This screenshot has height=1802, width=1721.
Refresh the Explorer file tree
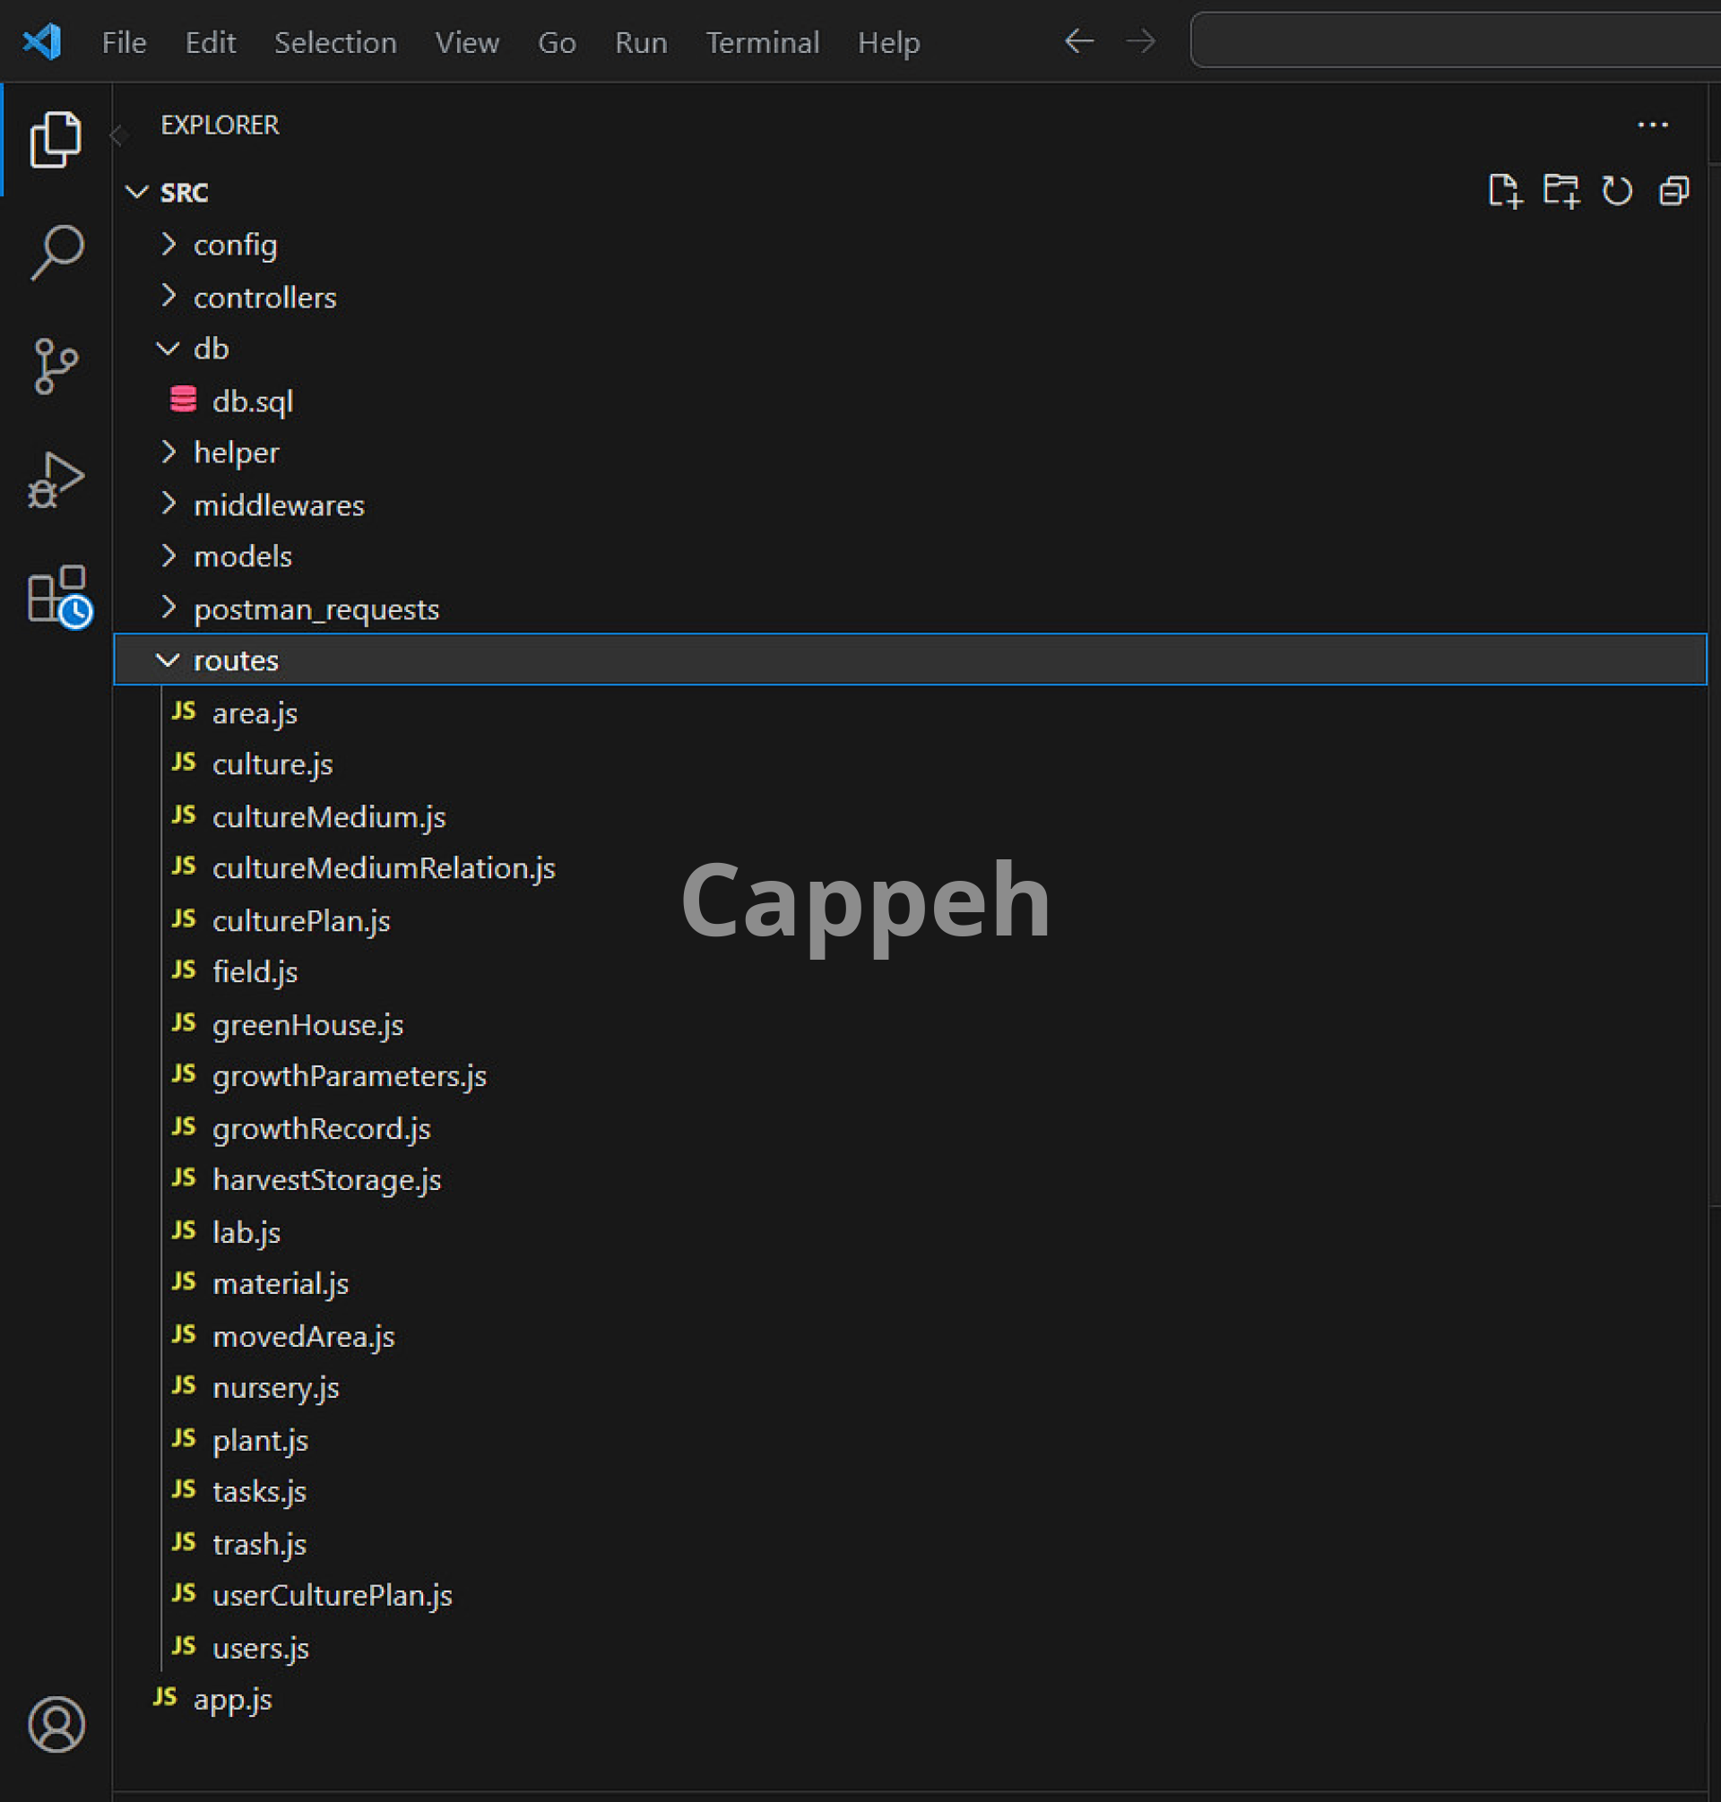[1617, 191]
